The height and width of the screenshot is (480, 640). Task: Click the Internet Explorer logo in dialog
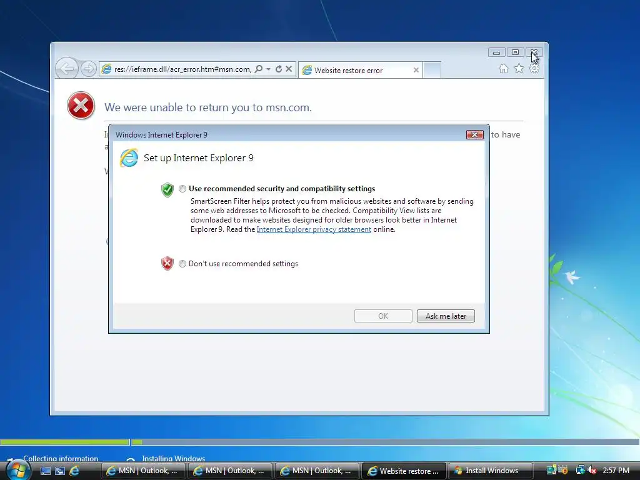tap(129, 158)
